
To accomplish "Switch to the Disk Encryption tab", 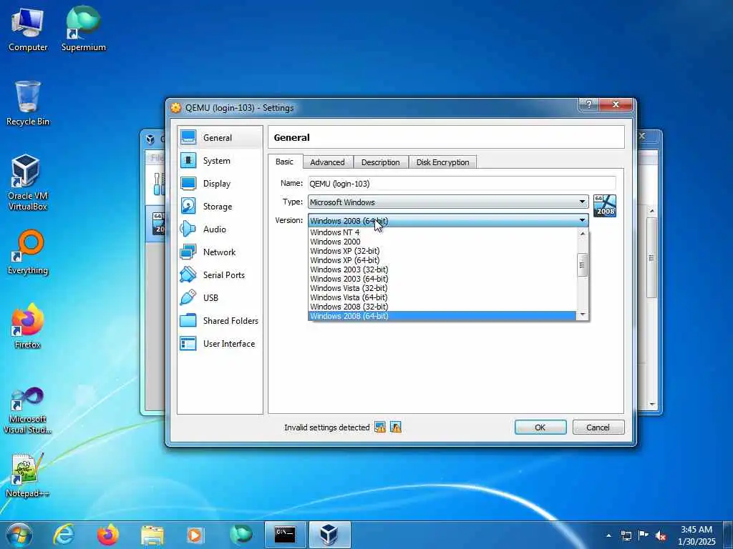I will click(442, 162).
